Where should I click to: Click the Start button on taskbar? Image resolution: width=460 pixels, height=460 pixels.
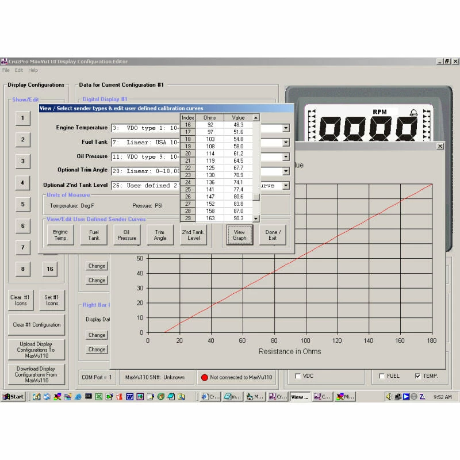pos(13,397)
